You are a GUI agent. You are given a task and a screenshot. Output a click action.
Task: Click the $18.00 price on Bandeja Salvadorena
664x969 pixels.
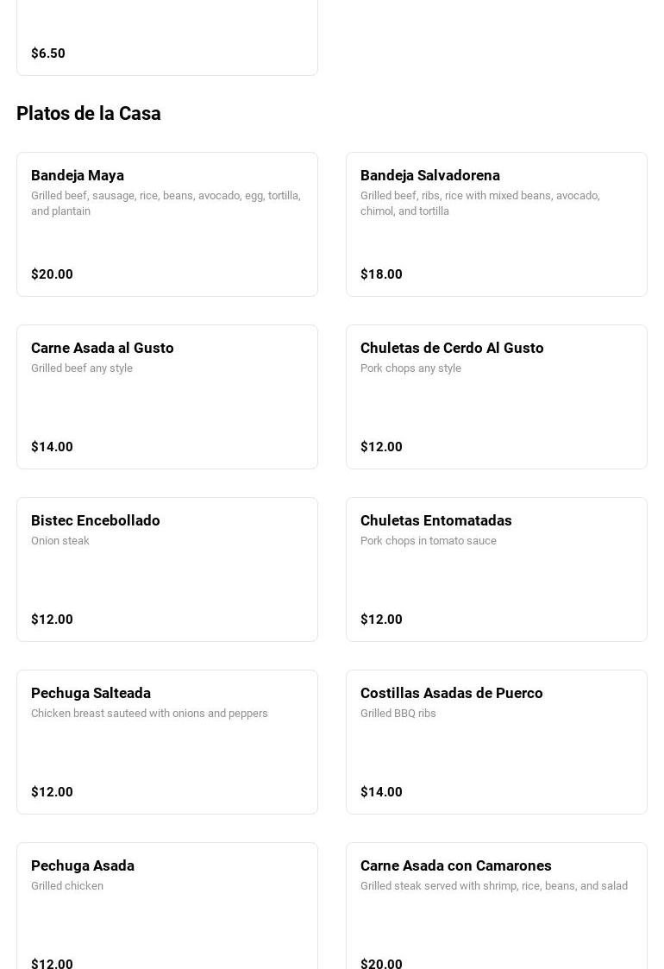pyautogui.click(x=381, y=274)
